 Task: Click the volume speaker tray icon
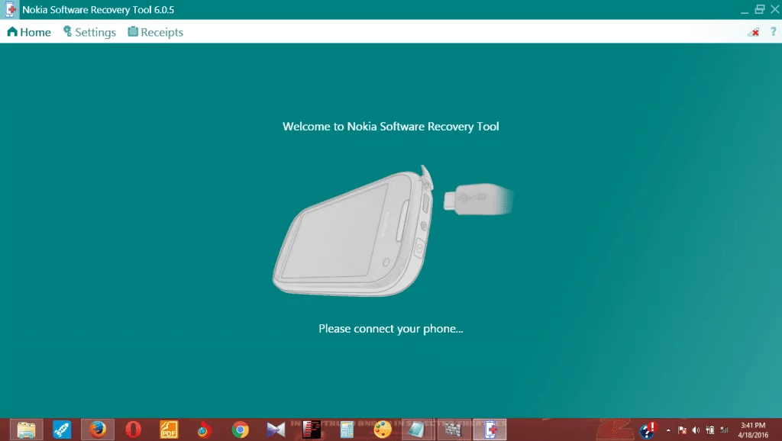[x=696, y=430]
